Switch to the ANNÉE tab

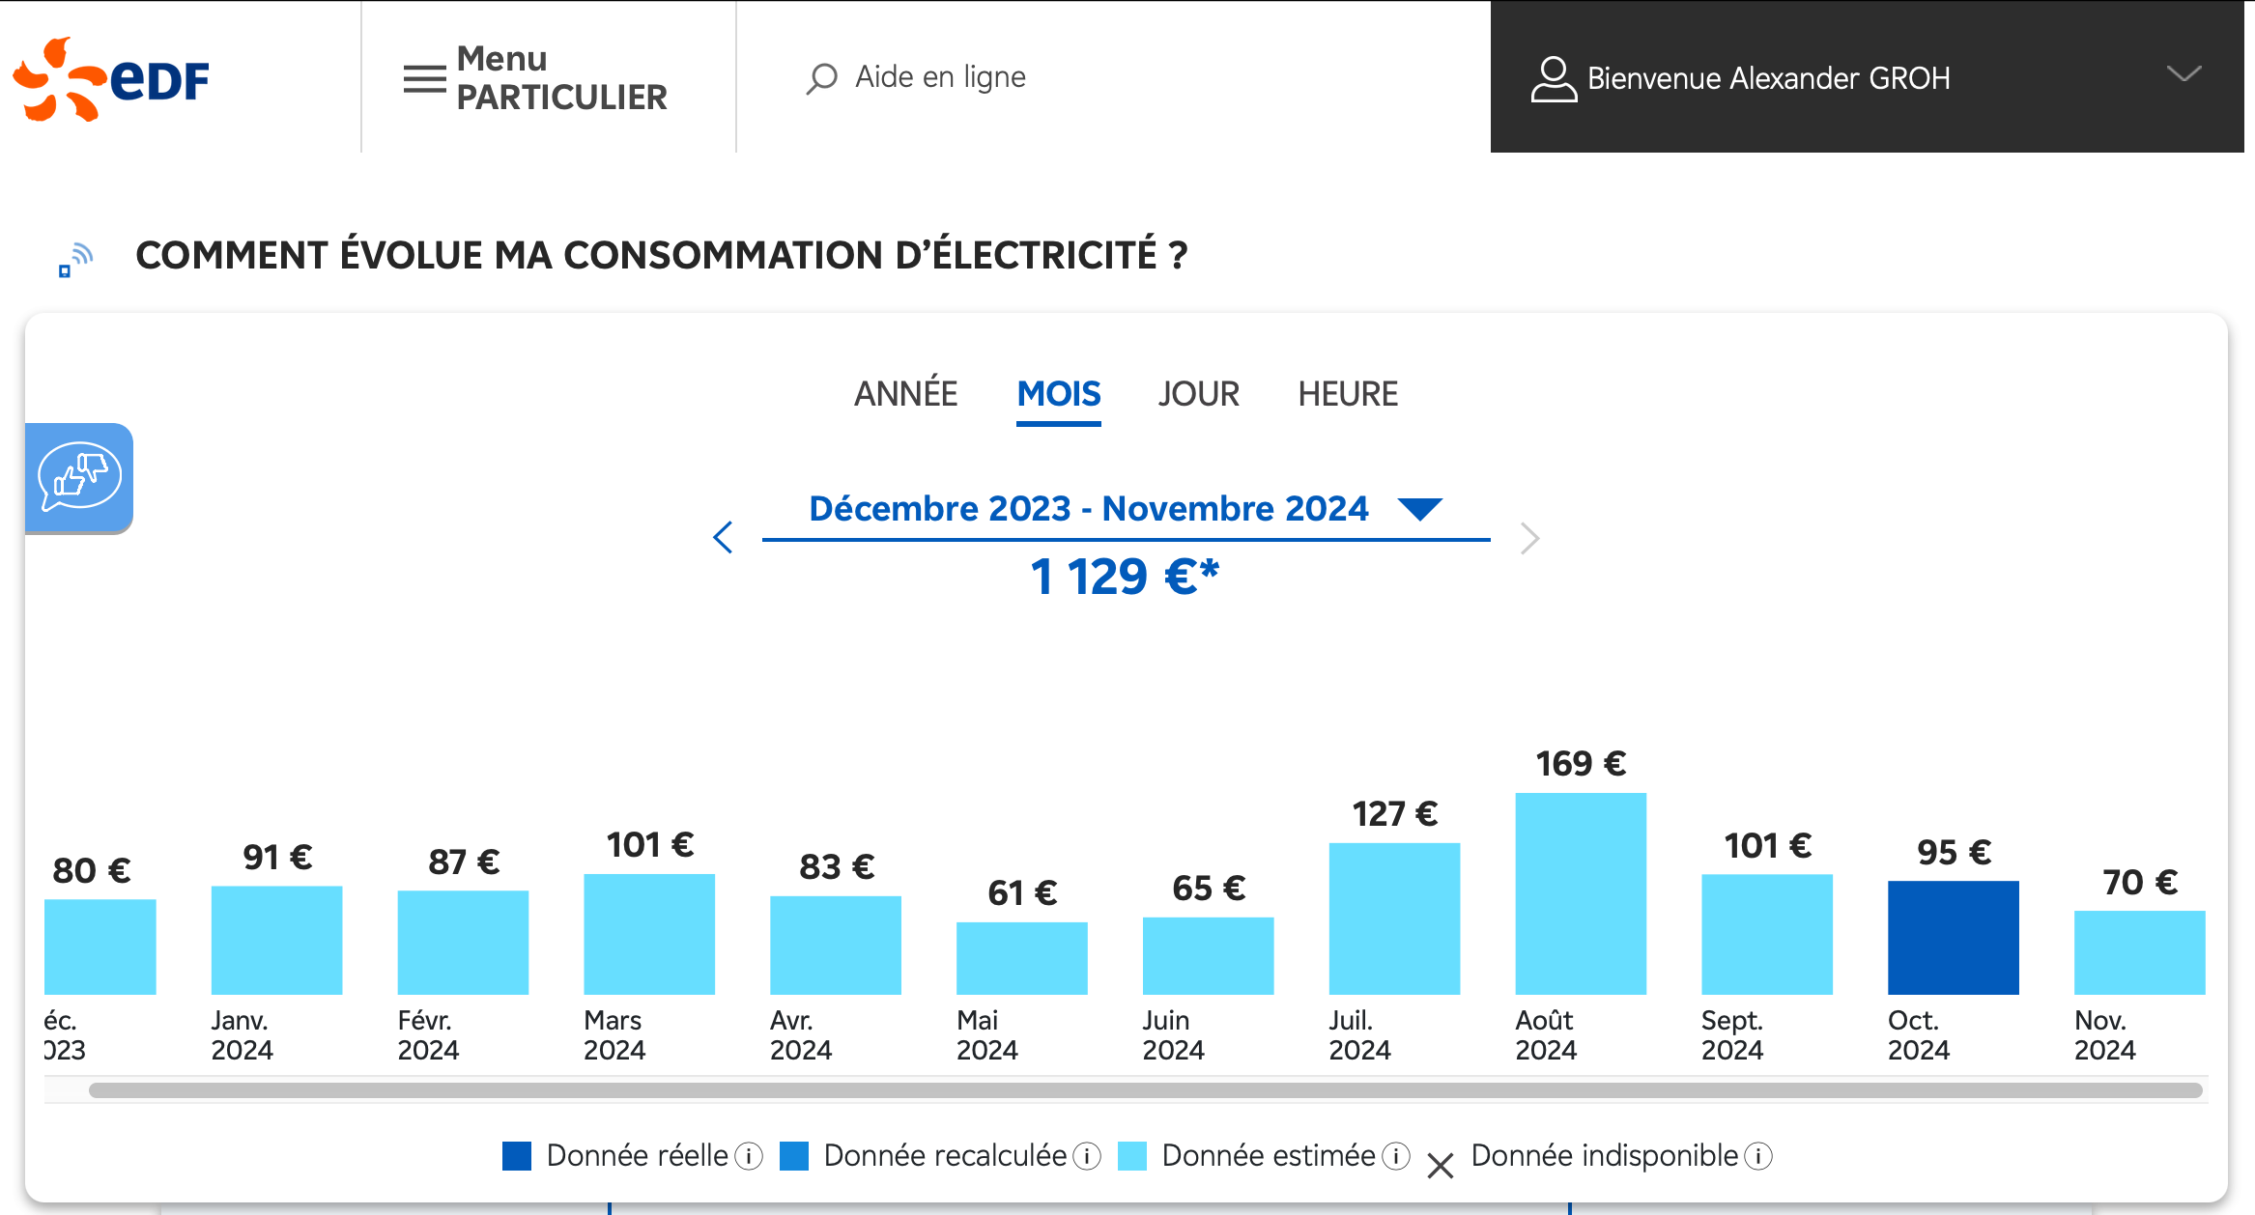pos(905,394)
